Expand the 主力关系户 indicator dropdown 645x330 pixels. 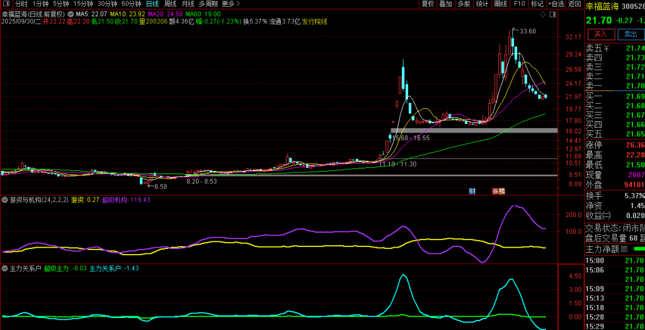(x=5, y=268)
